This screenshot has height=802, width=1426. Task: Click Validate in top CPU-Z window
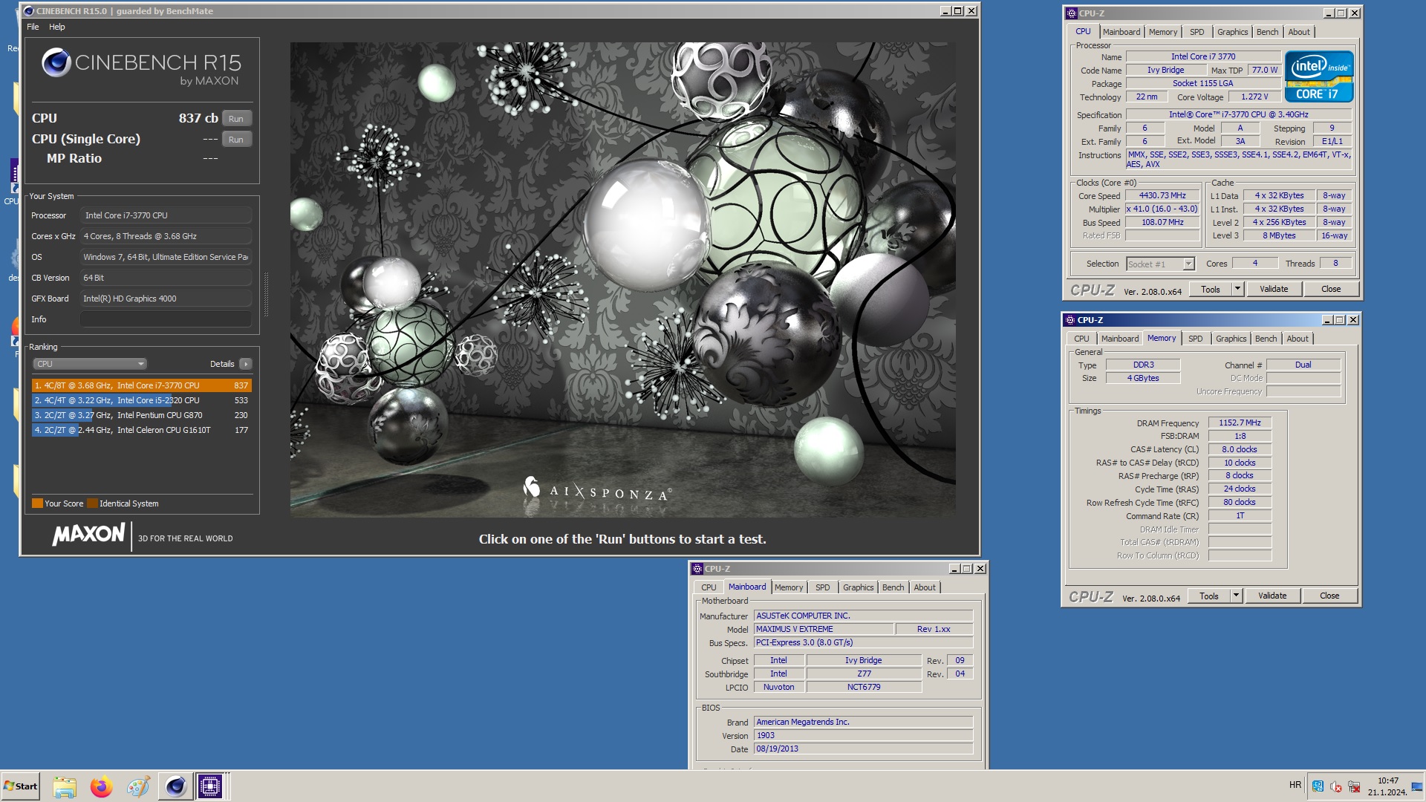click(x=1274, y=290)
